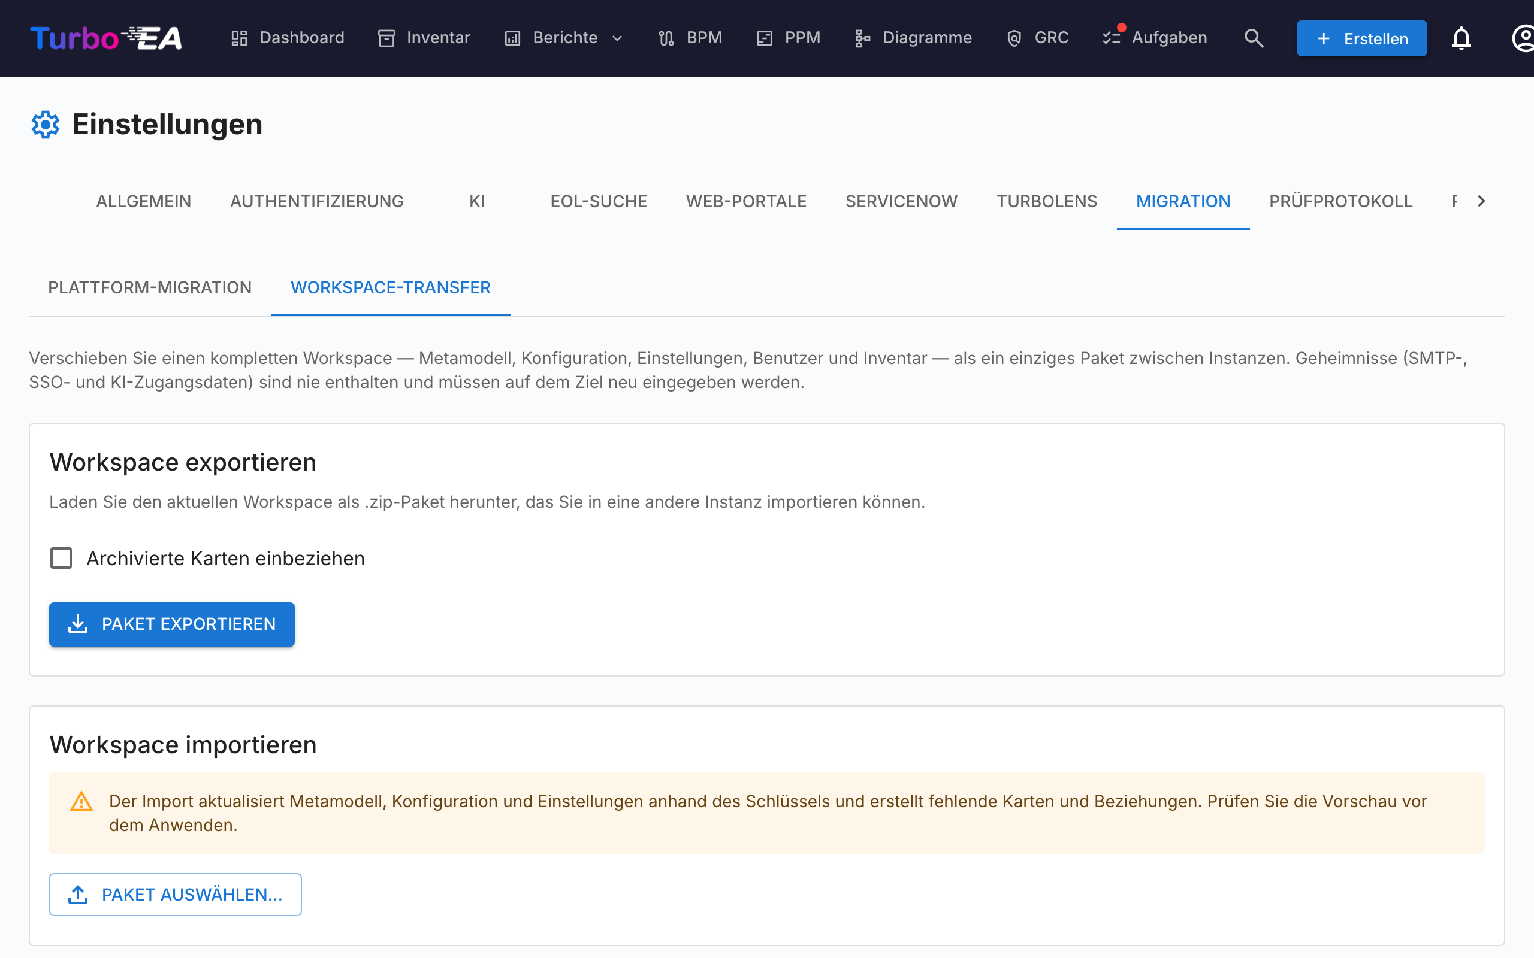Viewport: 1534px width, 958px height.
Task: Click the Einstellungen gear icon
Action: tap(46, 125)
